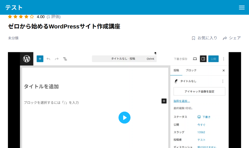Switch to the ブロック tab
The height and width of the screenshot is (148, 249).
pyautogui.click(x=191, y=70)
